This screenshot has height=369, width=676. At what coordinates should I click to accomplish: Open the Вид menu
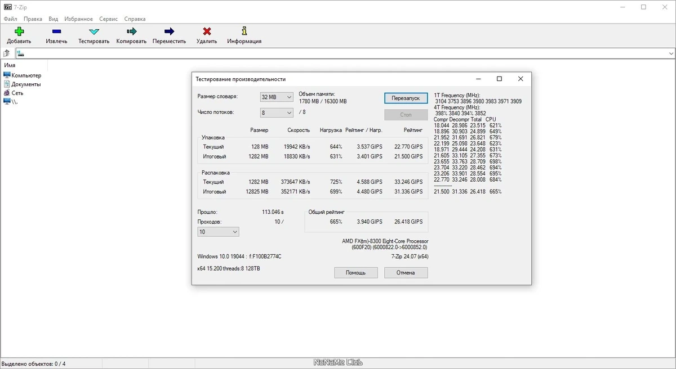[54, 19]
